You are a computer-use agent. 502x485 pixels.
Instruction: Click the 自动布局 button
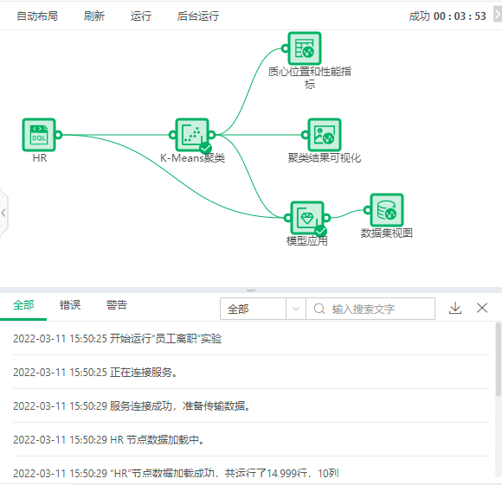tap(37, 16)
